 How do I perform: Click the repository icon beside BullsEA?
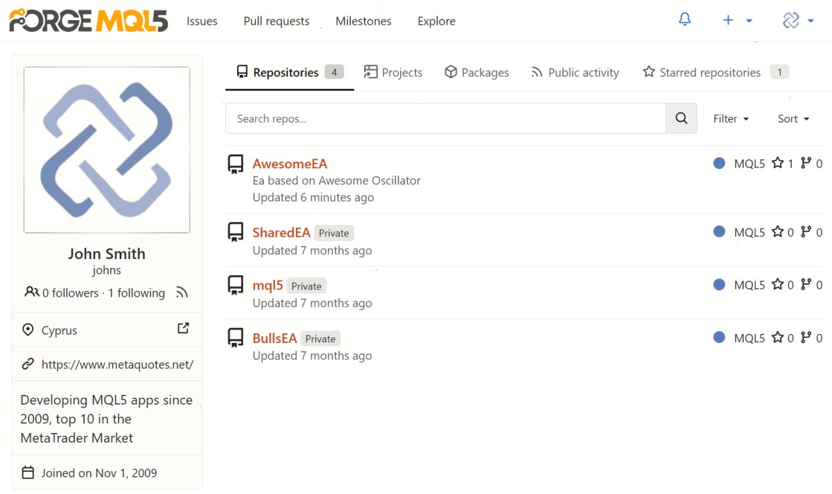click(236, 338)
